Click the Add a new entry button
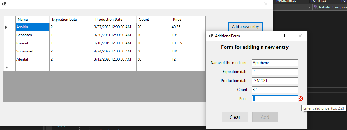 pos(245,27)
